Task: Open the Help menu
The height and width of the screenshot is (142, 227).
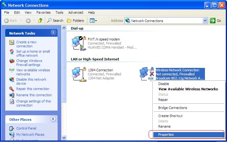Action: pos(91,12)
